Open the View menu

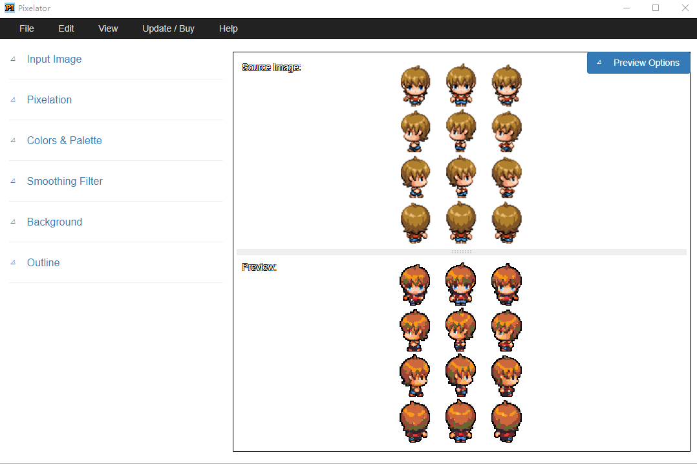(x=108, y=28)
